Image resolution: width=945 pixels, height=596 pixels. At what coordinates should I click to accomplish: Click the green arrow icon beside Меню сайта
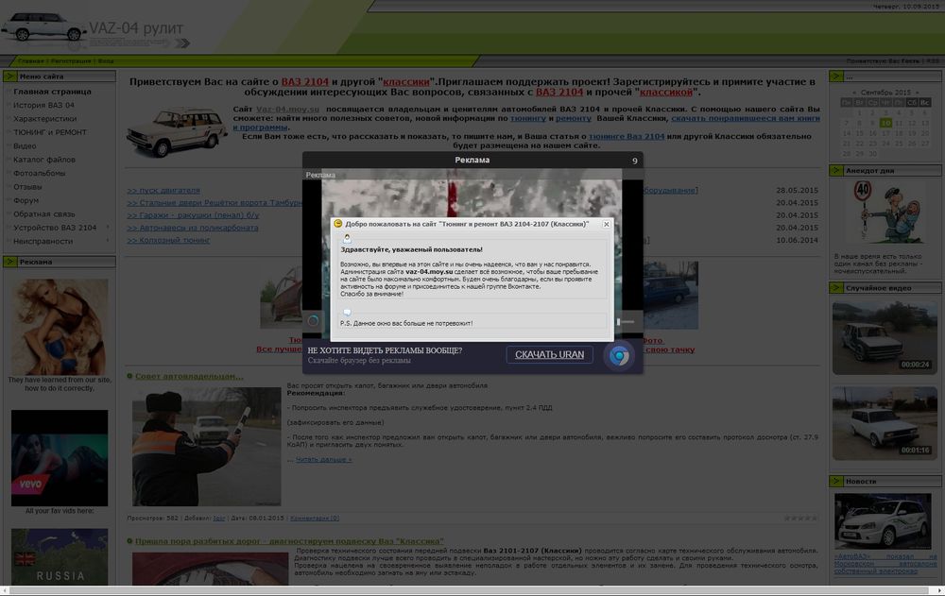click(9, 76)
